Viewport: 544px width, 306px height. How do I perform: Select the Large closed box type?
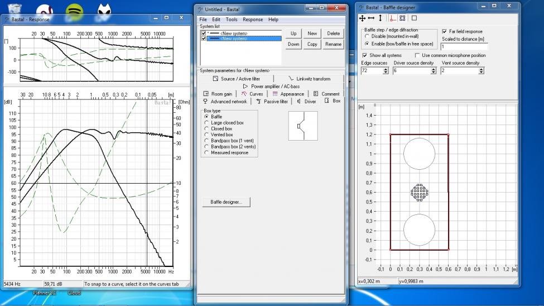pos(206,123)
